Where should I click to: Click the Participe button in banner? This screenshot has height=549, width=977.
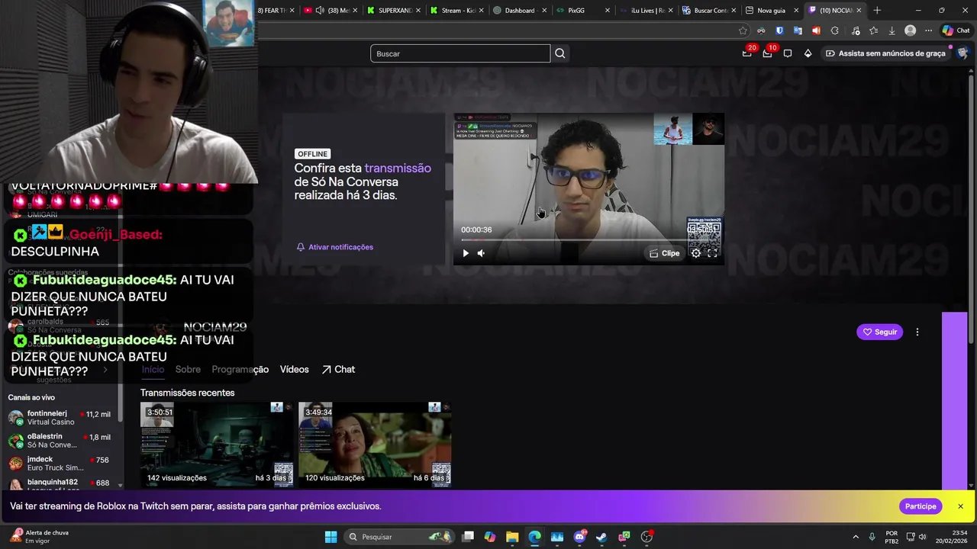pyautogui.click(x=921, y=506)
